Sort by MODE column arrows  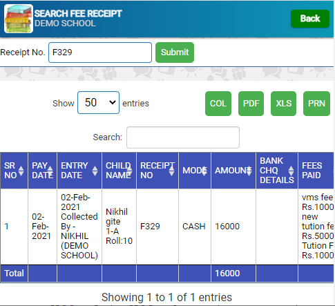pos(204,171)
